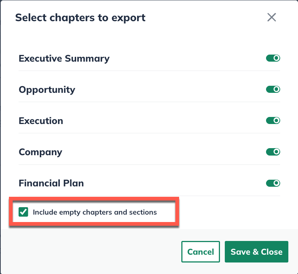Viewport: 298px width, 274px height.
Task: Disable the Financial Plan export toggle
Action: [273, 183]
